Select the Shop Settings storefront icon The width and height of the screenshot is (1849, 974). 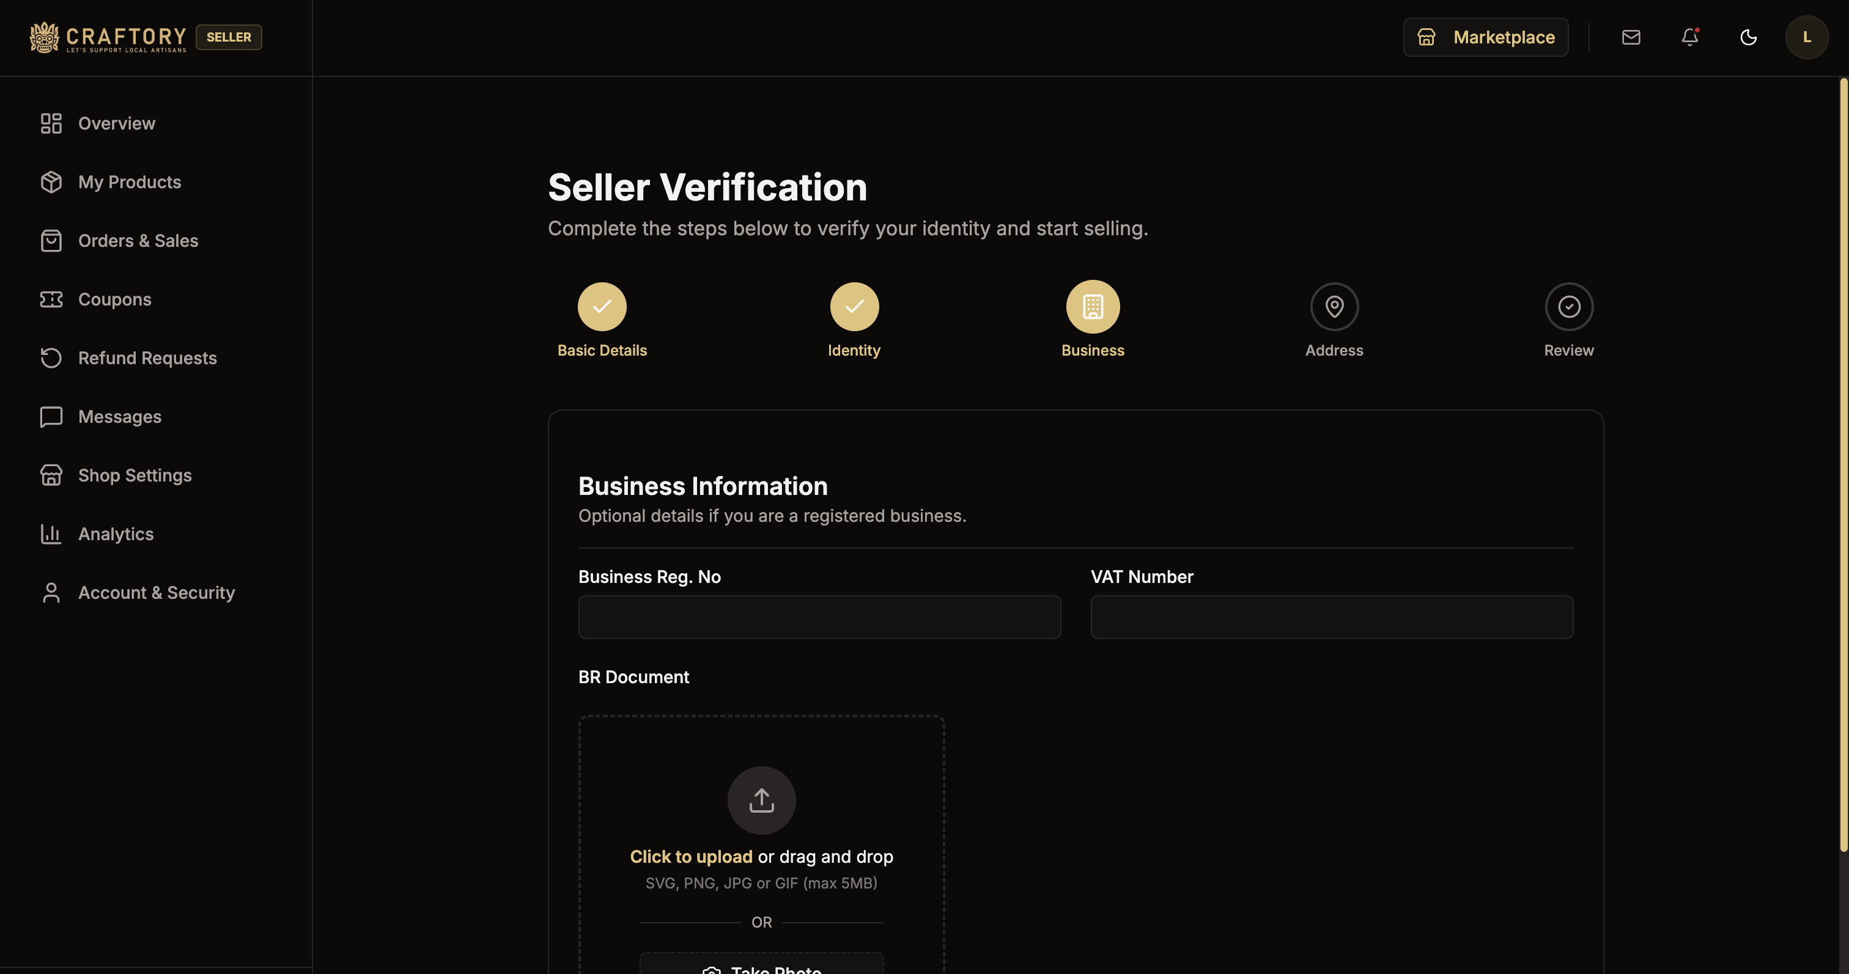tap(50, 475)
